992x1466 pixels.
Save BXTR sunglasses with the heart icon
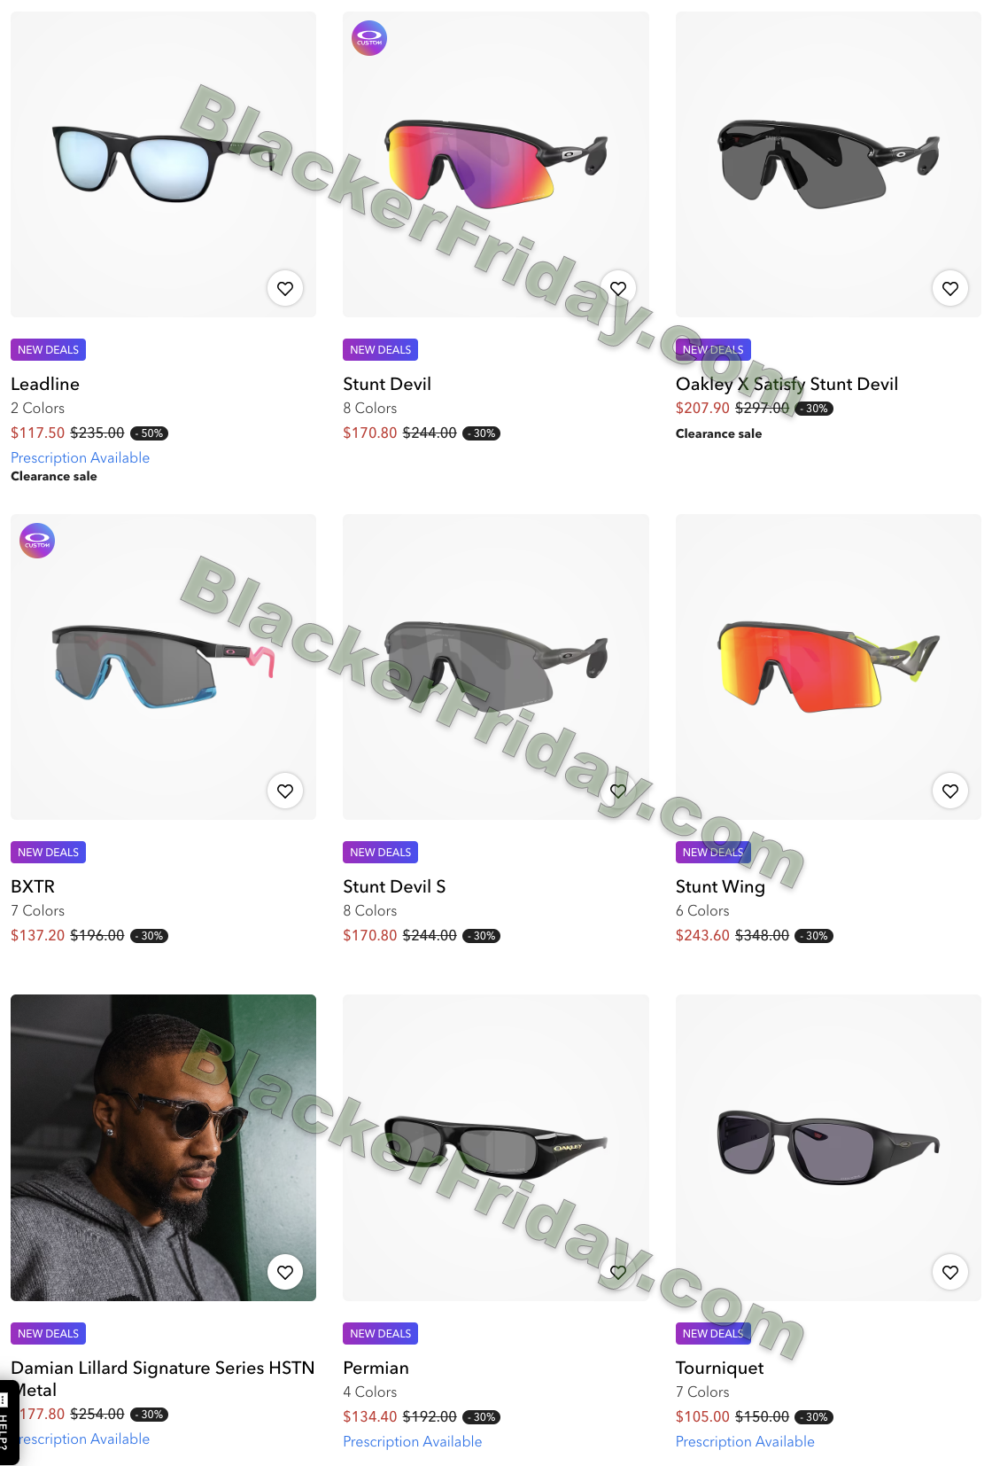(285, 791)
